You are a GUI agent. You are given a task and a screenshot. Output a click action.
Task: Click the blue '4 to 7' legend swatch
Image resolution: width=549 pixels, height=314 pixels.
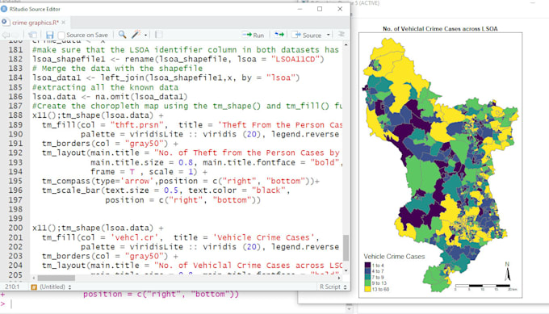pyautogui.click(x=367, y=271)
